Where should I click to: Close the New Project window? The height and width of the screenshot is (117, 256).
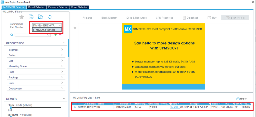tap(253, 2)
